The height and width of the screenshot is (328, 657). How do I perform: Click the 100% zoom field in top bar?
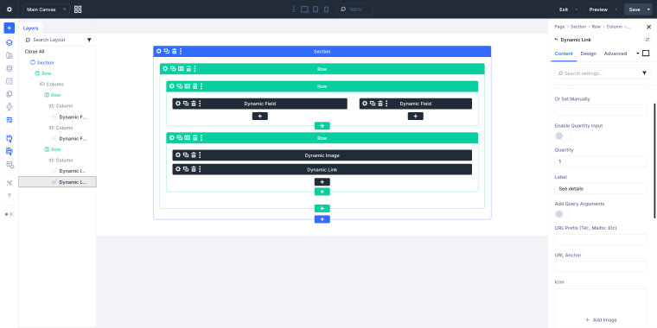click(354, 9)
